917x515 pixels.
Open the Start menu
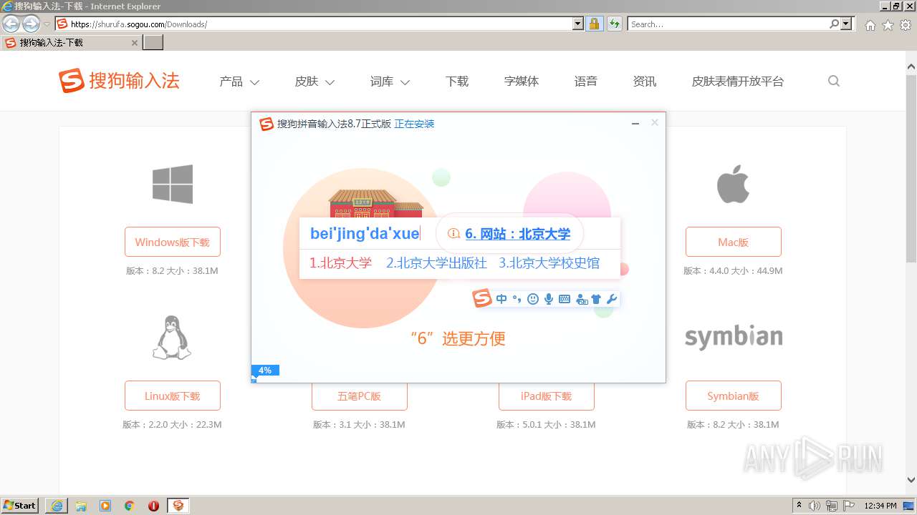[20, 506]
